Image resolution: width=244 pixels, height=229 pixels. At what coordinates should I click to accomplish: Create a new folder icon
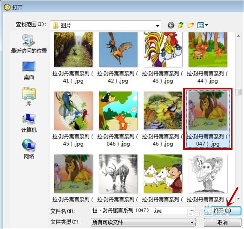[191, 25]
